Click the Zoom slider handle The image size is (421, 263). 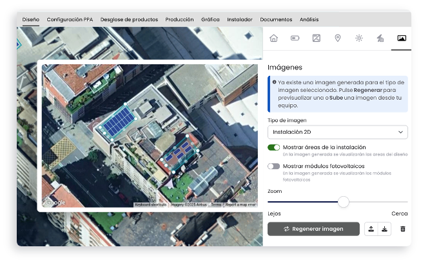pyautogui.click(x=344, y=202)
